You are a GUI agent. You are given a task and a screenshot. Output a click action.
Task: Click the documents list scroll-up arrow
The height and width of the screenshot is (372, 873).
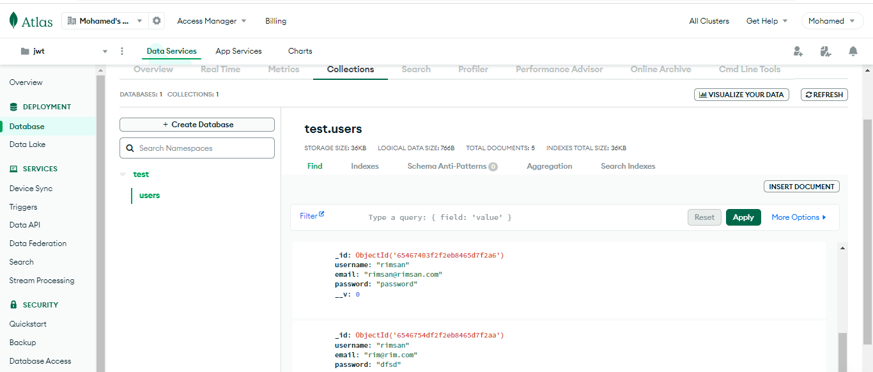tap(843, 248)
